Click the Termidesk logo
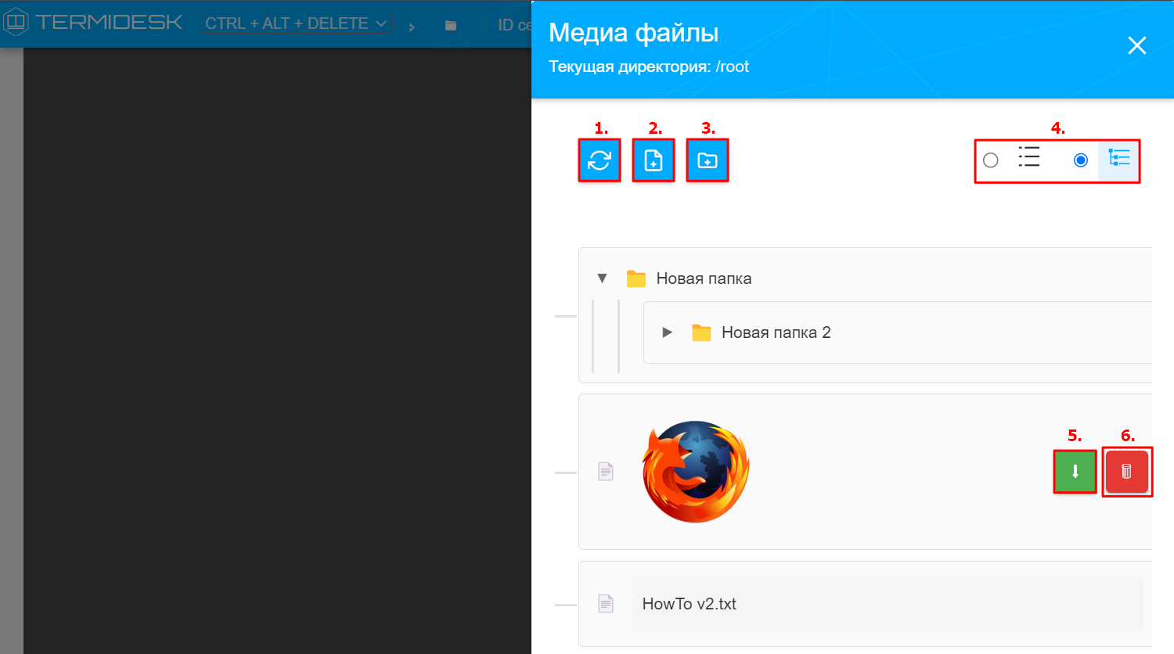Viewport: 1174px width, 654px height. [94, 23]
